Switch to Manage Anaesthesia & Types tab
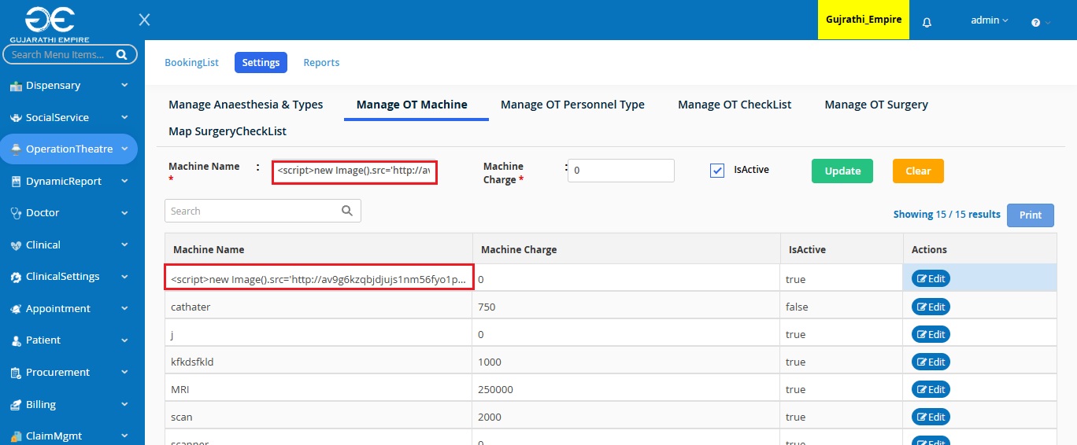1077x445 pixels. click(246, 105)
